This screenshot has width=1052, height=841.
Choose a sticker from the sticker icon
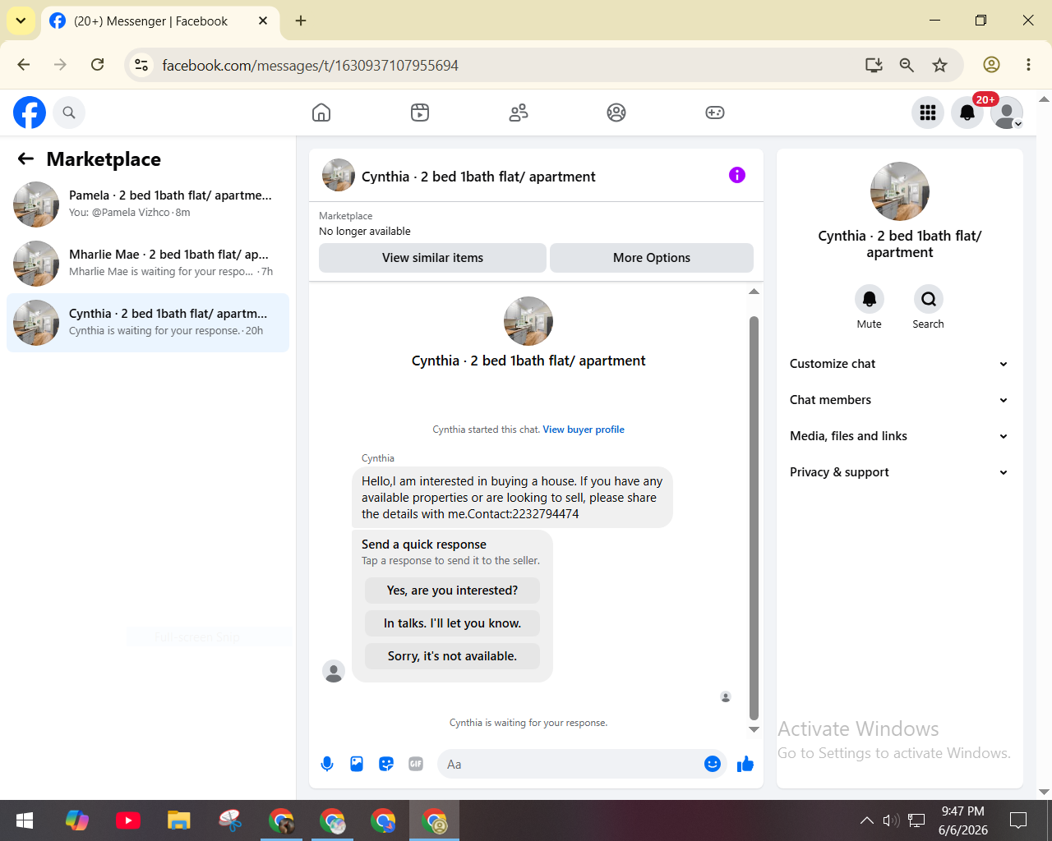(x=386, y=764)
